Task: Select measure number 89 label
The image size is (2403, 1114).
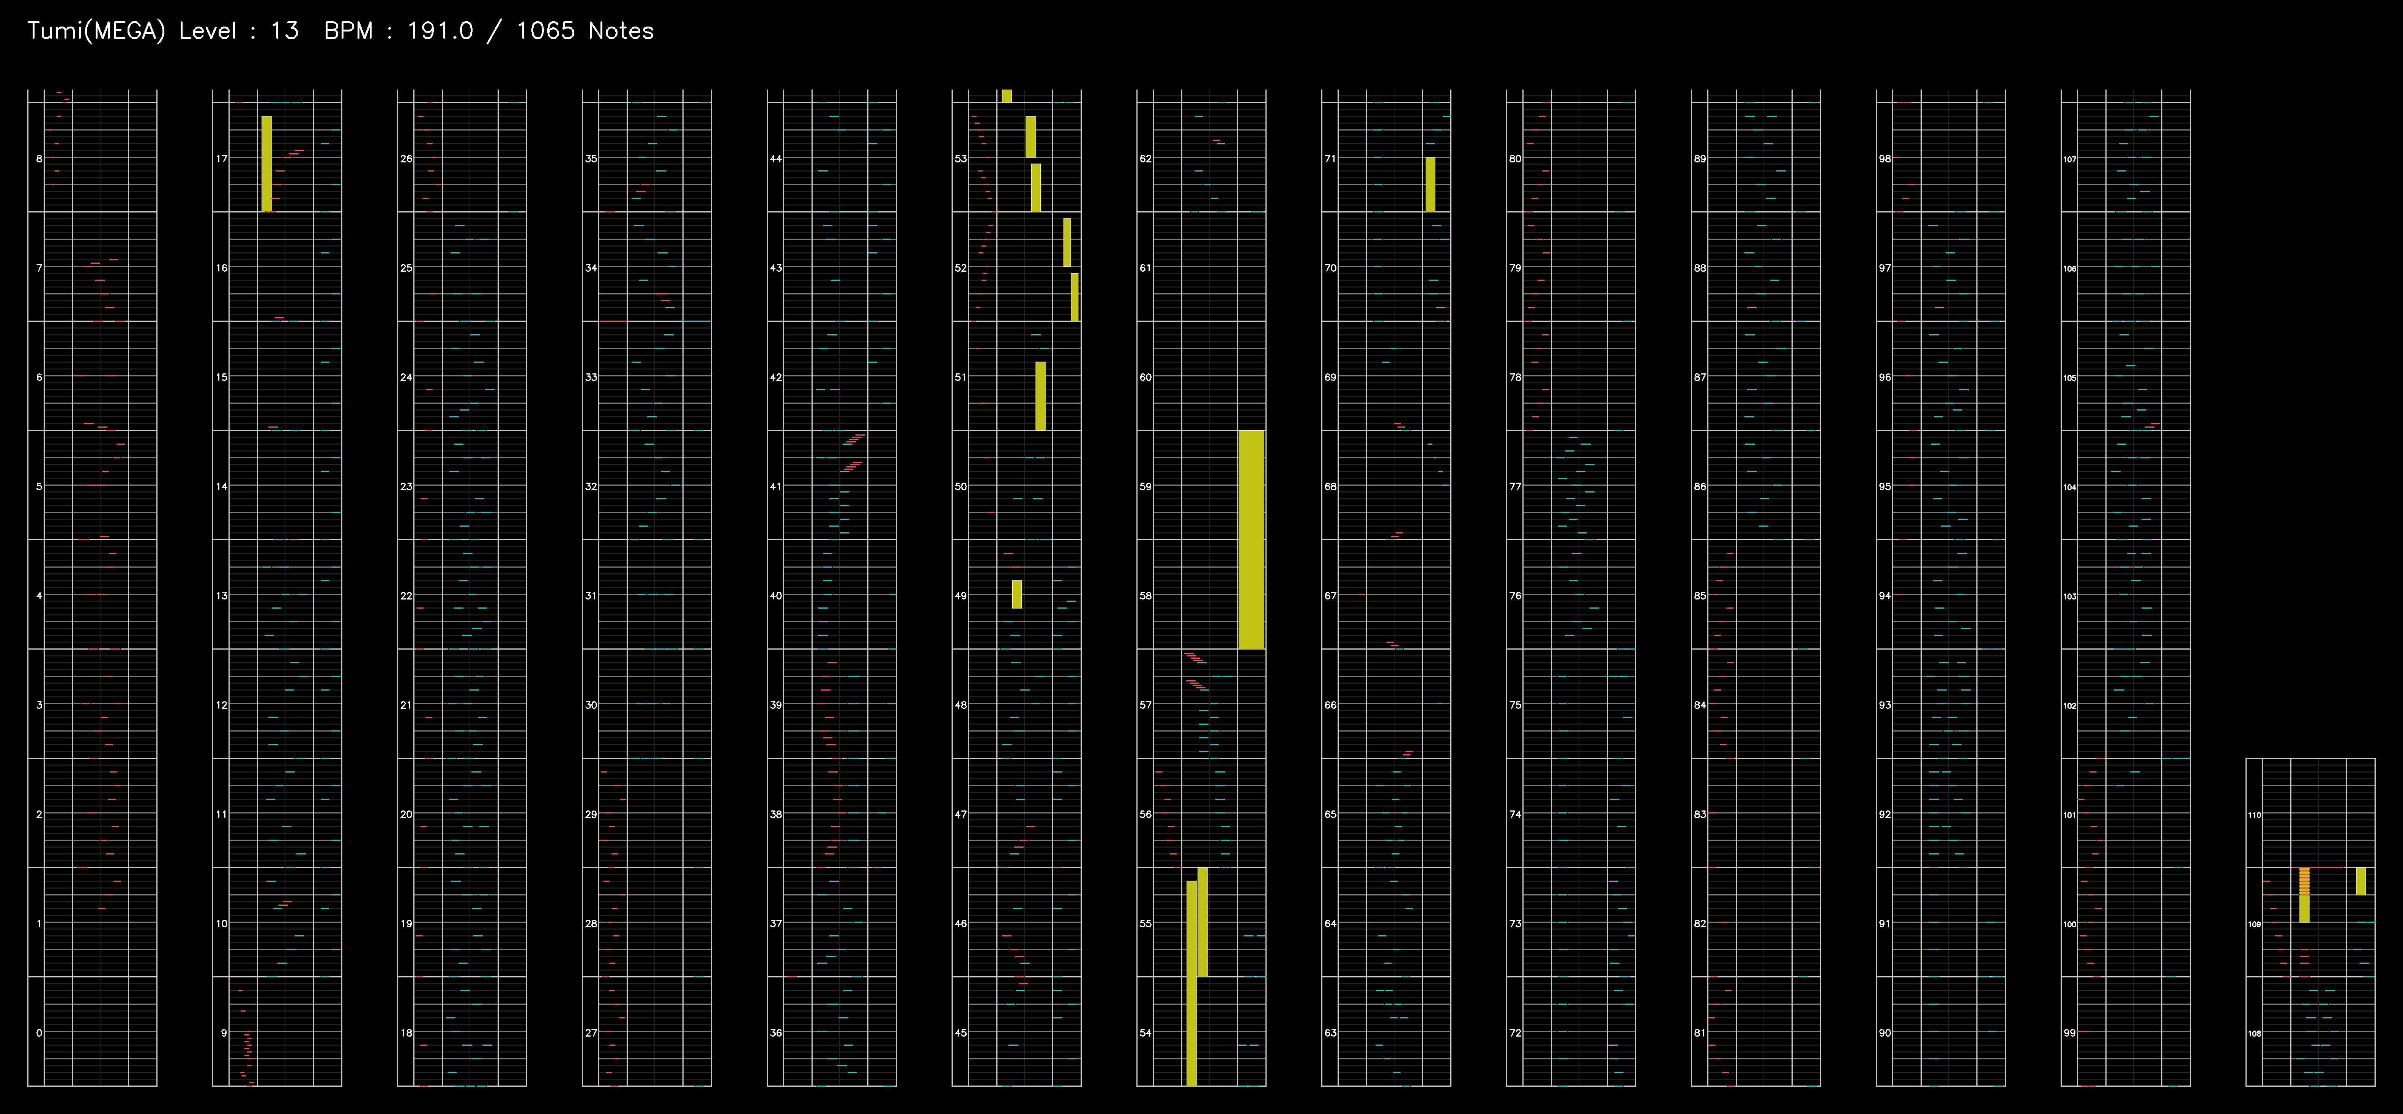Action: click(1700, 159)
